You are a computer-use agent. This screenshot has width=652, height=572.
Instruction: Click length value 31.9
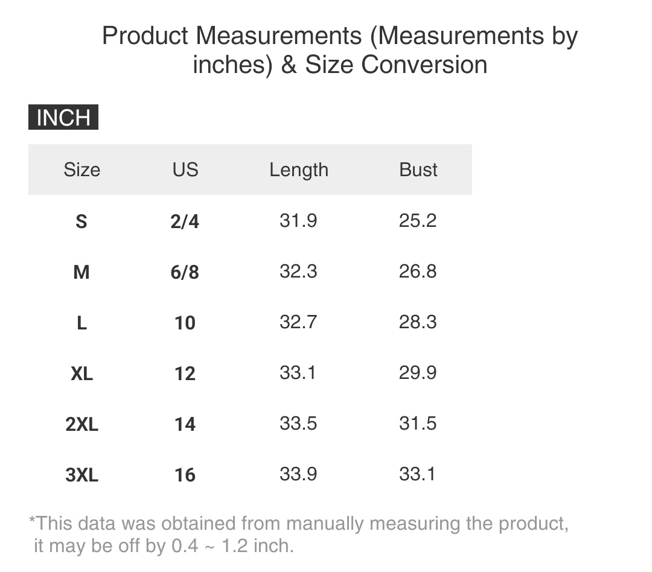[x=298, y=220]
